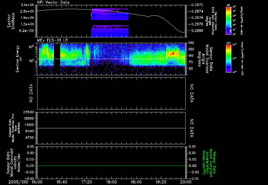Click the green zero line in velocity panel
Image resolution: width=268 pixels, height=185 pixels.
tap(111, 166)
